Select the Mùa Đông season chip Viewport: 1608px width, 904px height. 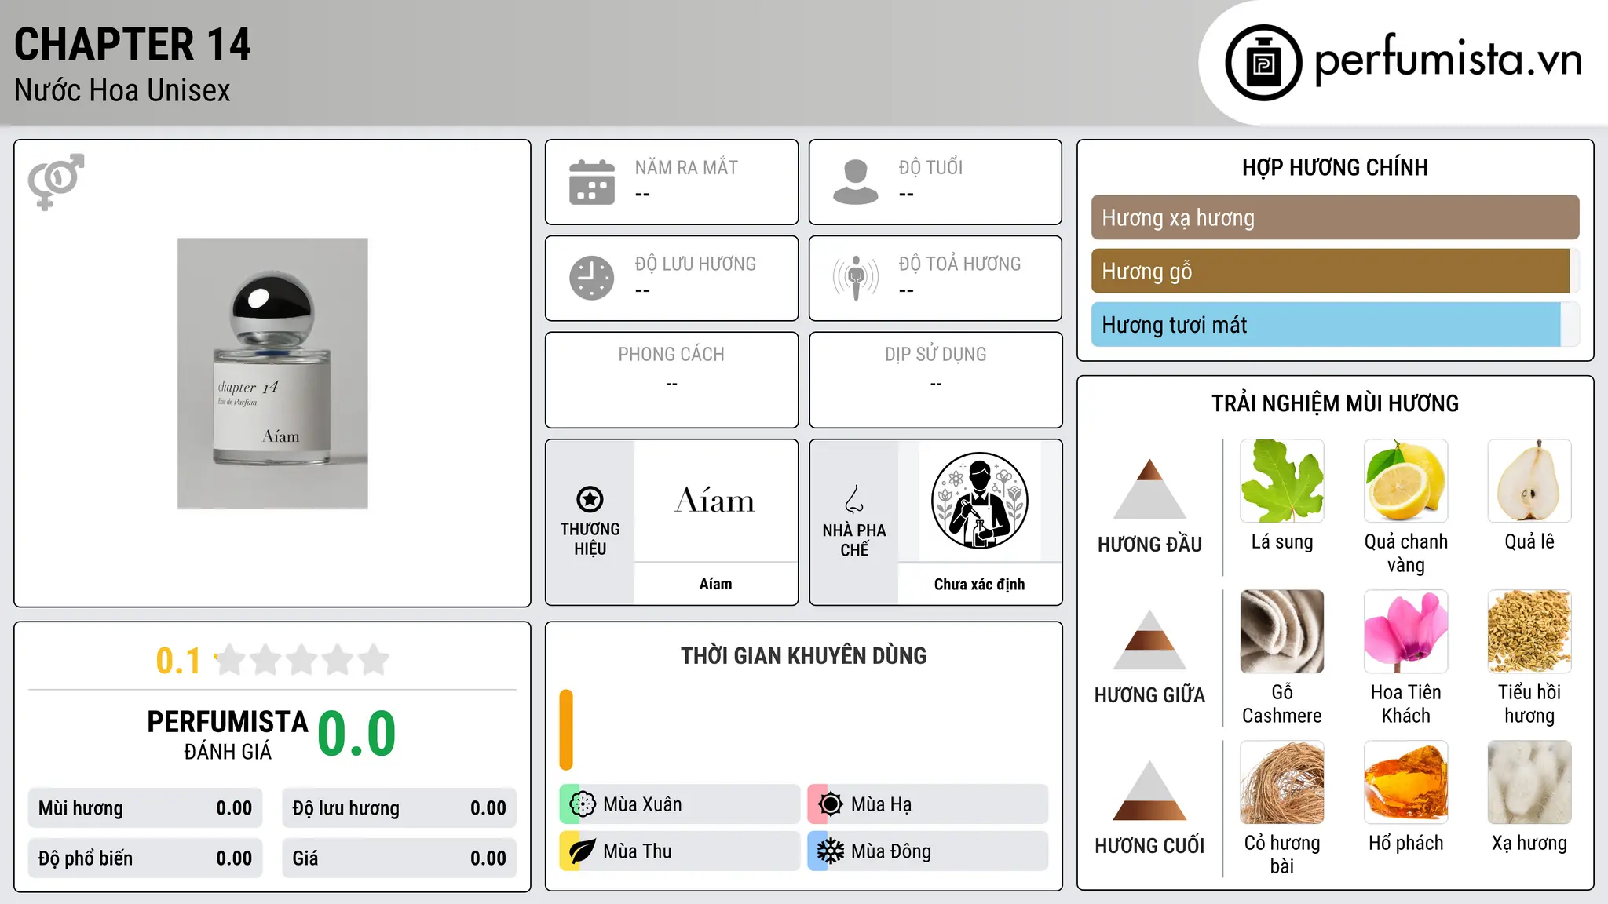pos(927,851)
